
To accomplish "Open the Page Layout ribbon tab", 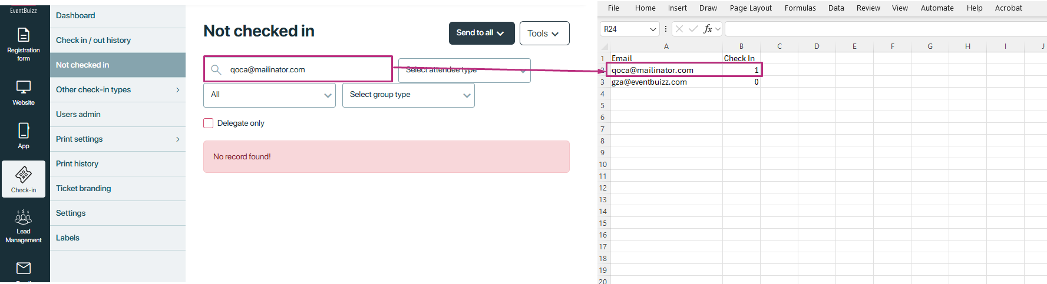I will (x=750, y=8).
